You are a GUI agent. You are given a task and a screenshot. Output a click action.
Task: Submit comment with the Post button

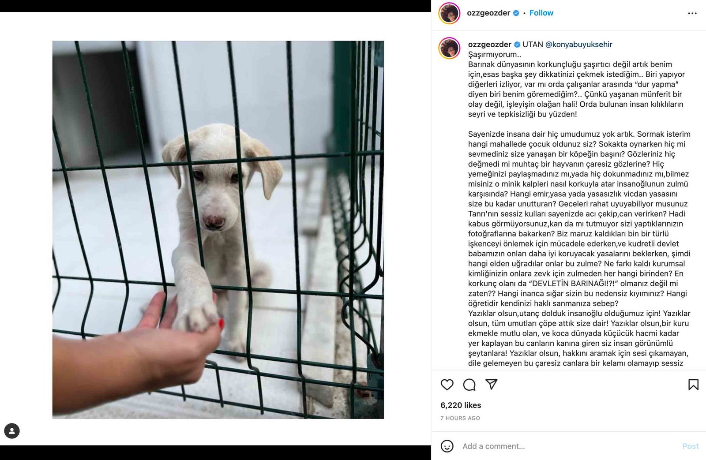tap(690, 446)
